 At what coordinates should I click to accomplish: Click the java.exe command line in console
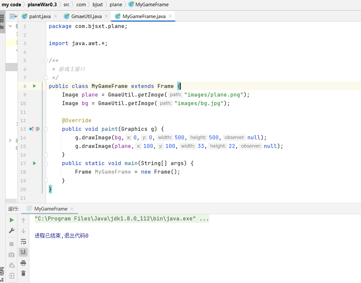tap(122, 218)
